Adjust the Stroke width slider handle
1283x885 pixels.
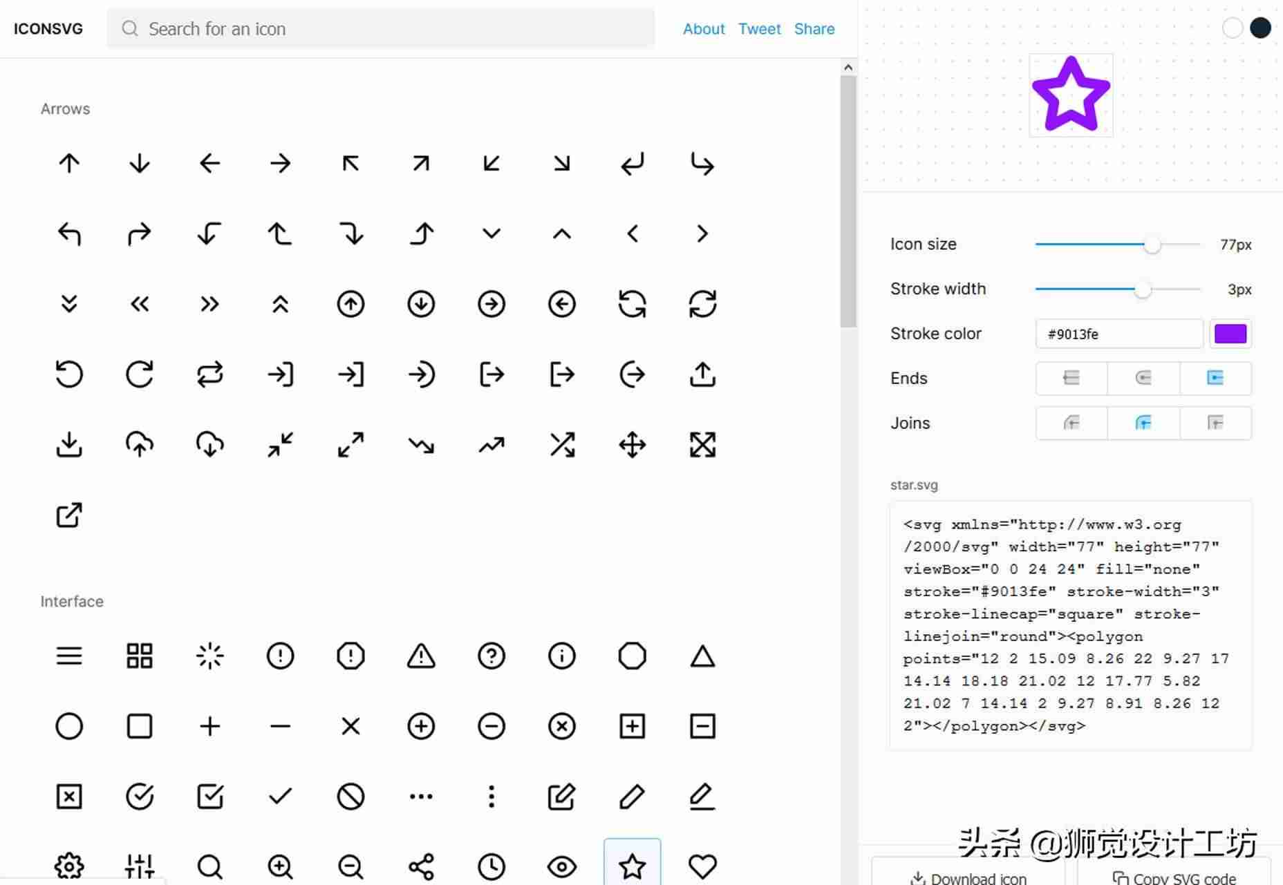tap(1143, 289)
